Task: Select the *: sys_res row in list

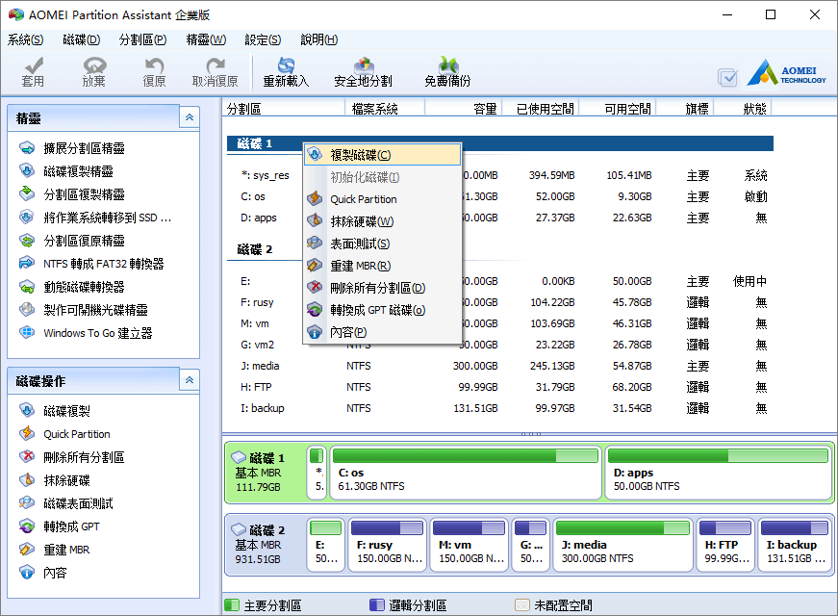Action: tap(499, 175)
